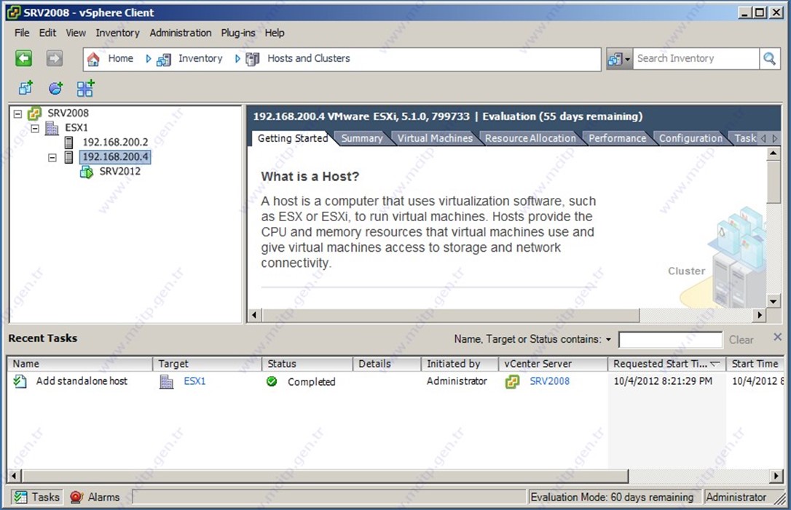Click the Tasks icon in status bar
791x510 pixels.
click(x=20, y=497)
